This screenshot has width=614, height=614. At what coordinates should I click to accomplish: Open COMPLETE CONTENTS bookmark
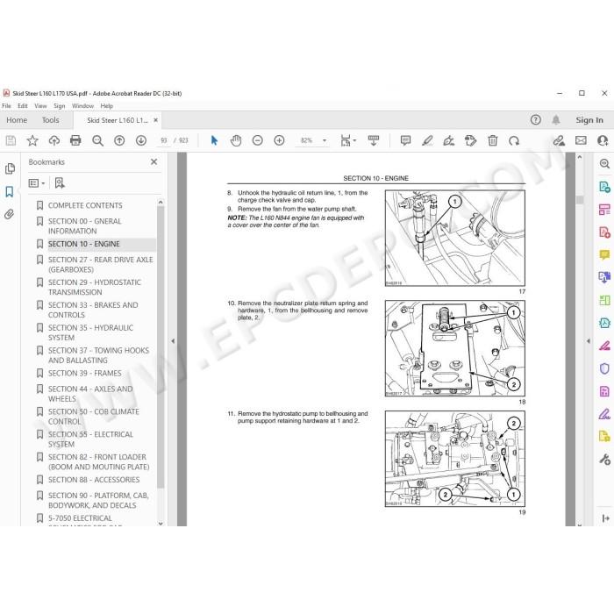click(85, 205)
